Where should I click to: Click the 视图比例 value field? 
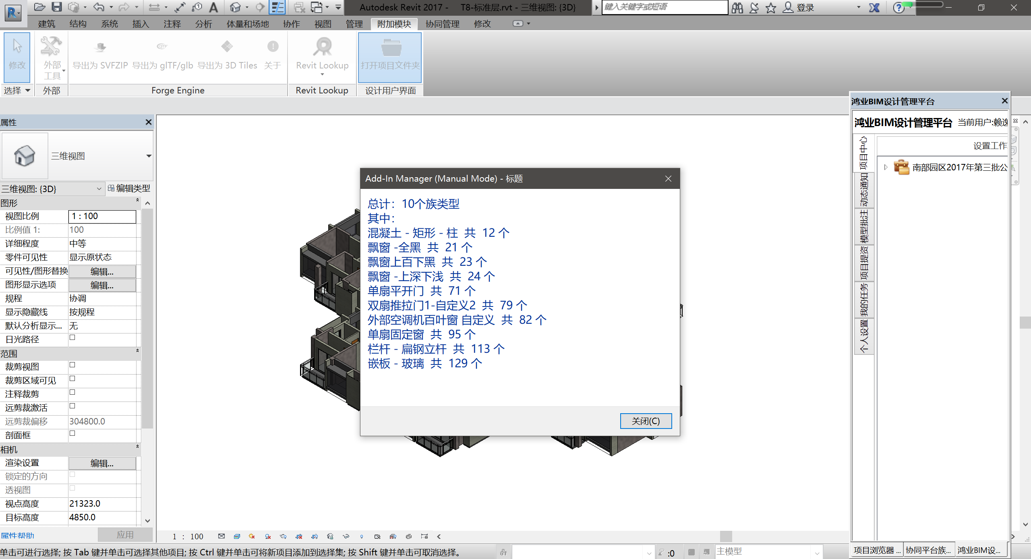coord(102,216)
